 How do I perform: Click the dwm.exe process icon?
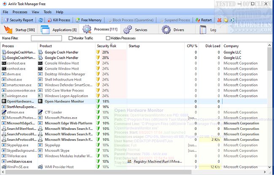click(x=4, y=74)
